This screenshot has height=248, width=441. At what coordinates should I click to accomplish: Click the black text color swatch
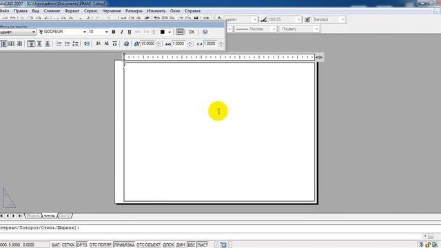(163, 32)
